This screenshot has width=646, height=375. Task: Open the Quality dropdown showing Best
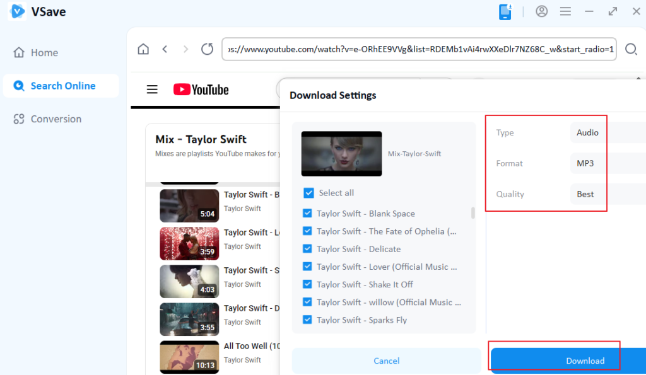tap(606, 194)
